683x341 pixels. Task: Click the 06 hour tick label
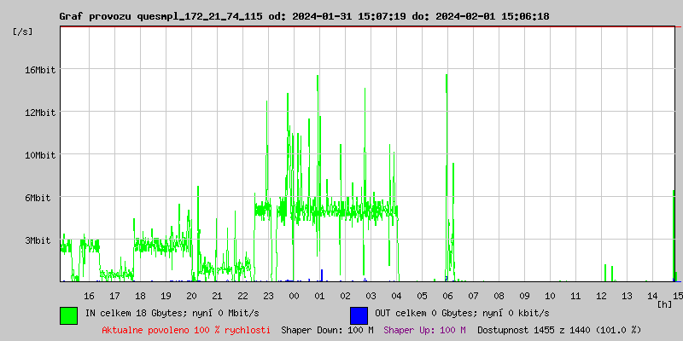pos(447,295)
